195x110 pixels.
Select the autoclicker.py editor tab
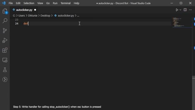click(24, 10)
